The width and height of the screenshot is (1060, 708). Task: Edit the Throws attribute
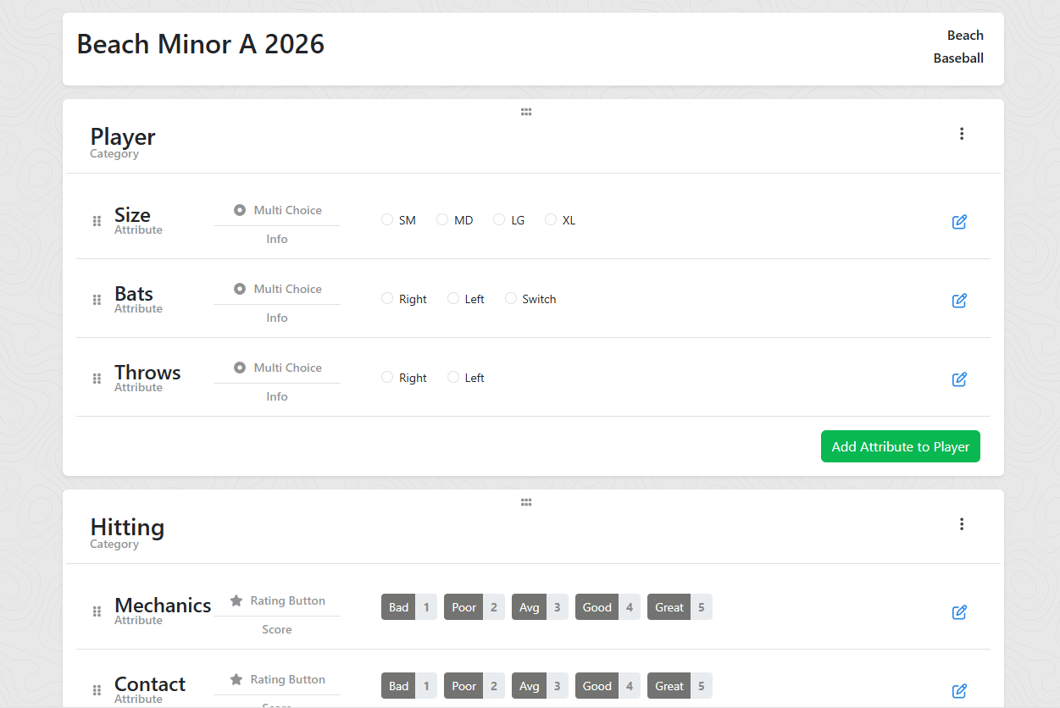[x=959, y=379]
